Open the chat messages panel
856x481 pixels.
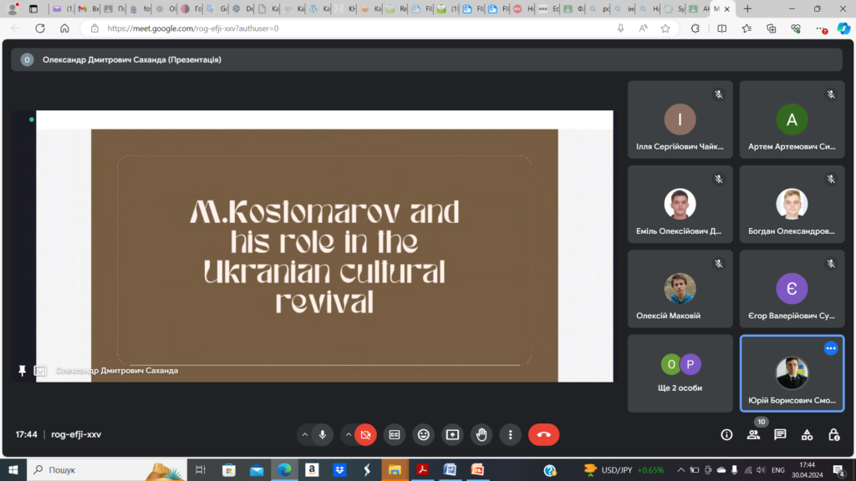780,434
